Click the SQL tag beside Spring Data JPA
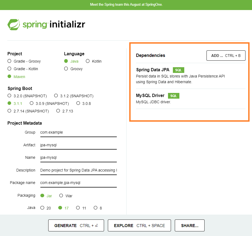Image resolution: width=252 pixels, height=236 pixels. (x=178, y=70)
